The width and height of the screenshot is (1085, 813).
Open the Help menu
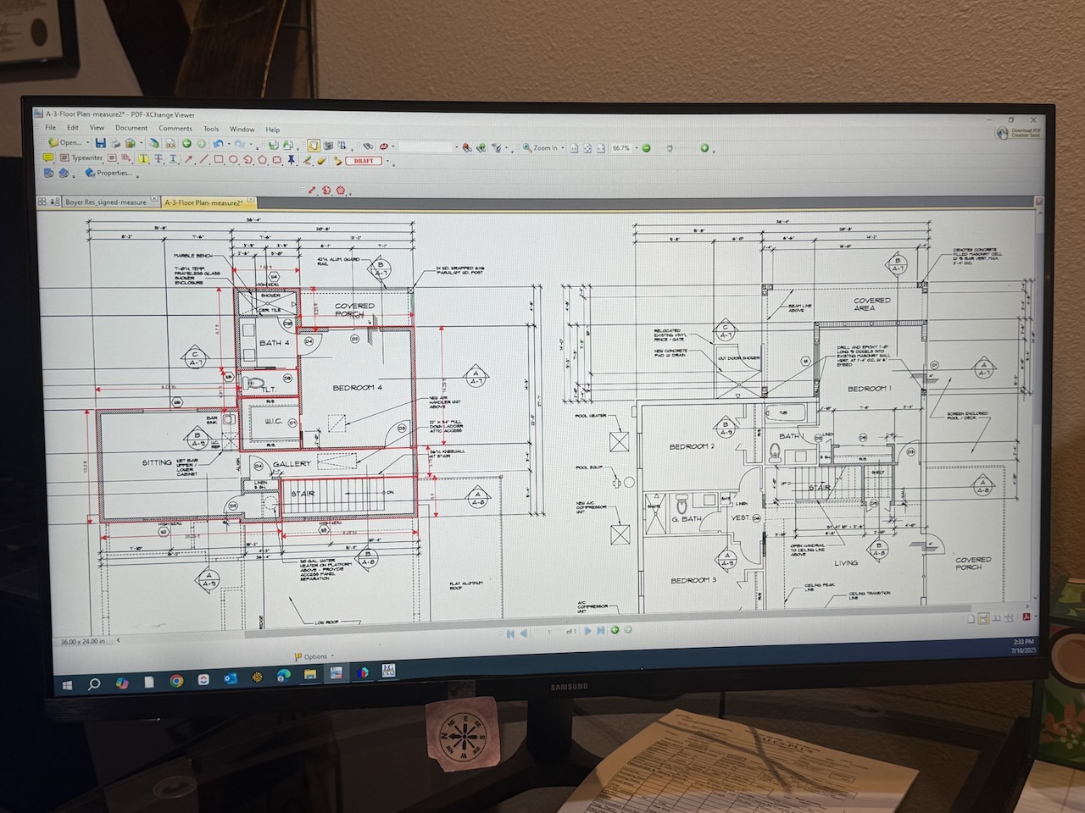272,130
